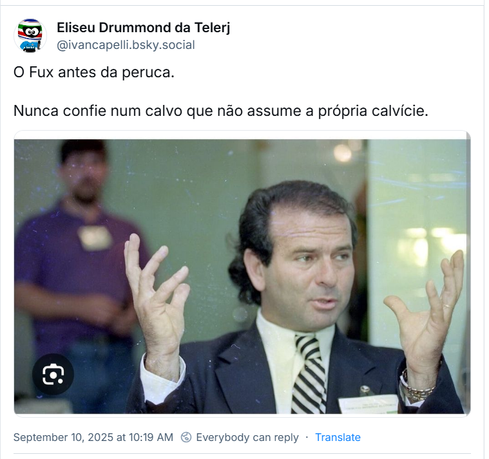Image resolution: width=489 pixels, height=459 pixels.
Task: Click the striped tie in the photo
Action: pos(309,374)
